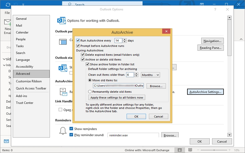Uncheck Show reminders checkbox
Image resolution: width=245 pixels, height=153 pixels.
pos(71,129)
